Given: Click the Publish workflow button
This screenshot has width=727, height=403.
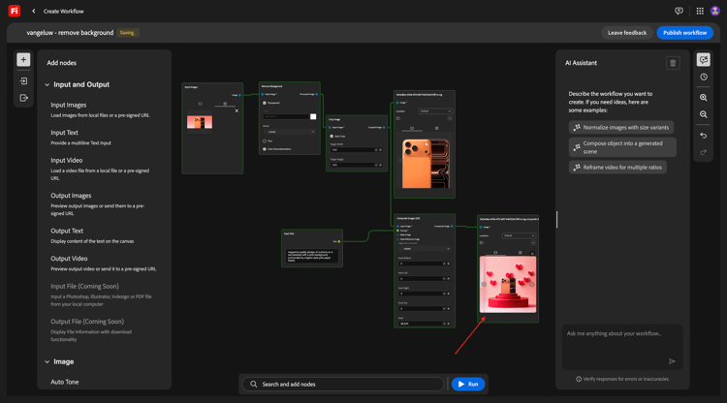Looking at the screenshot, I should point(684,33).
